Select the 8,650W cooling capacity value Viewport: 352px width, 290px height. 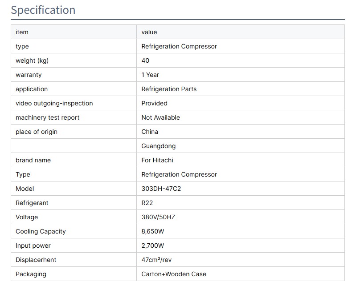click(x=153, y=231)
